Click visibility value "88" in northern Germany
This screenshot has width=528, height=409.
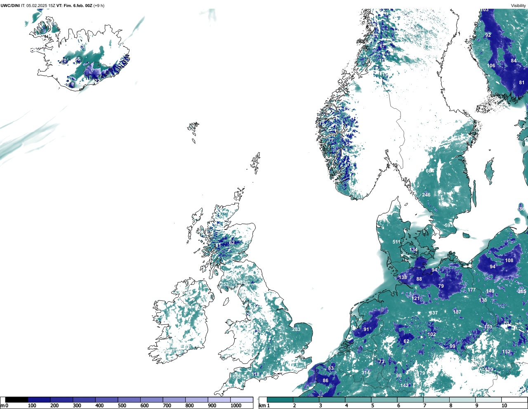click(x=419, y=279)
